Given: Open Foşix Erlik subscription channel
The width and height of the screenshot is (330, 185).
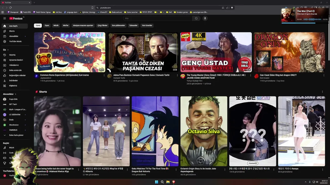Looking at the screenshot, I should click(14, 99).
